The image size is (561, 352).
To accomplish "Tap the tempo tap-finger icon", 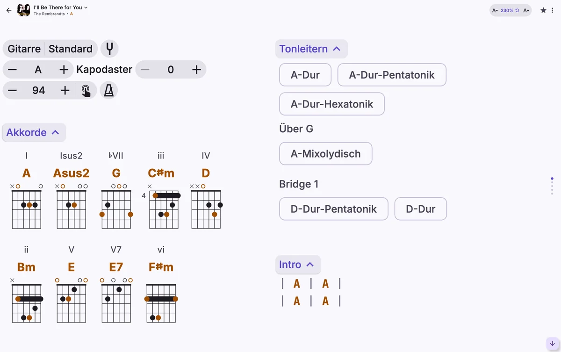I will (x=86, y=90).
